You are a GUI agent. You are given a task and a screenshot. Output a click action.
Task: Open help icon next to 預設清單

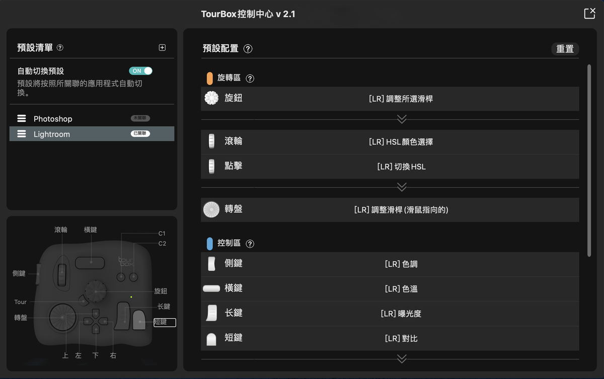[60, 48]
